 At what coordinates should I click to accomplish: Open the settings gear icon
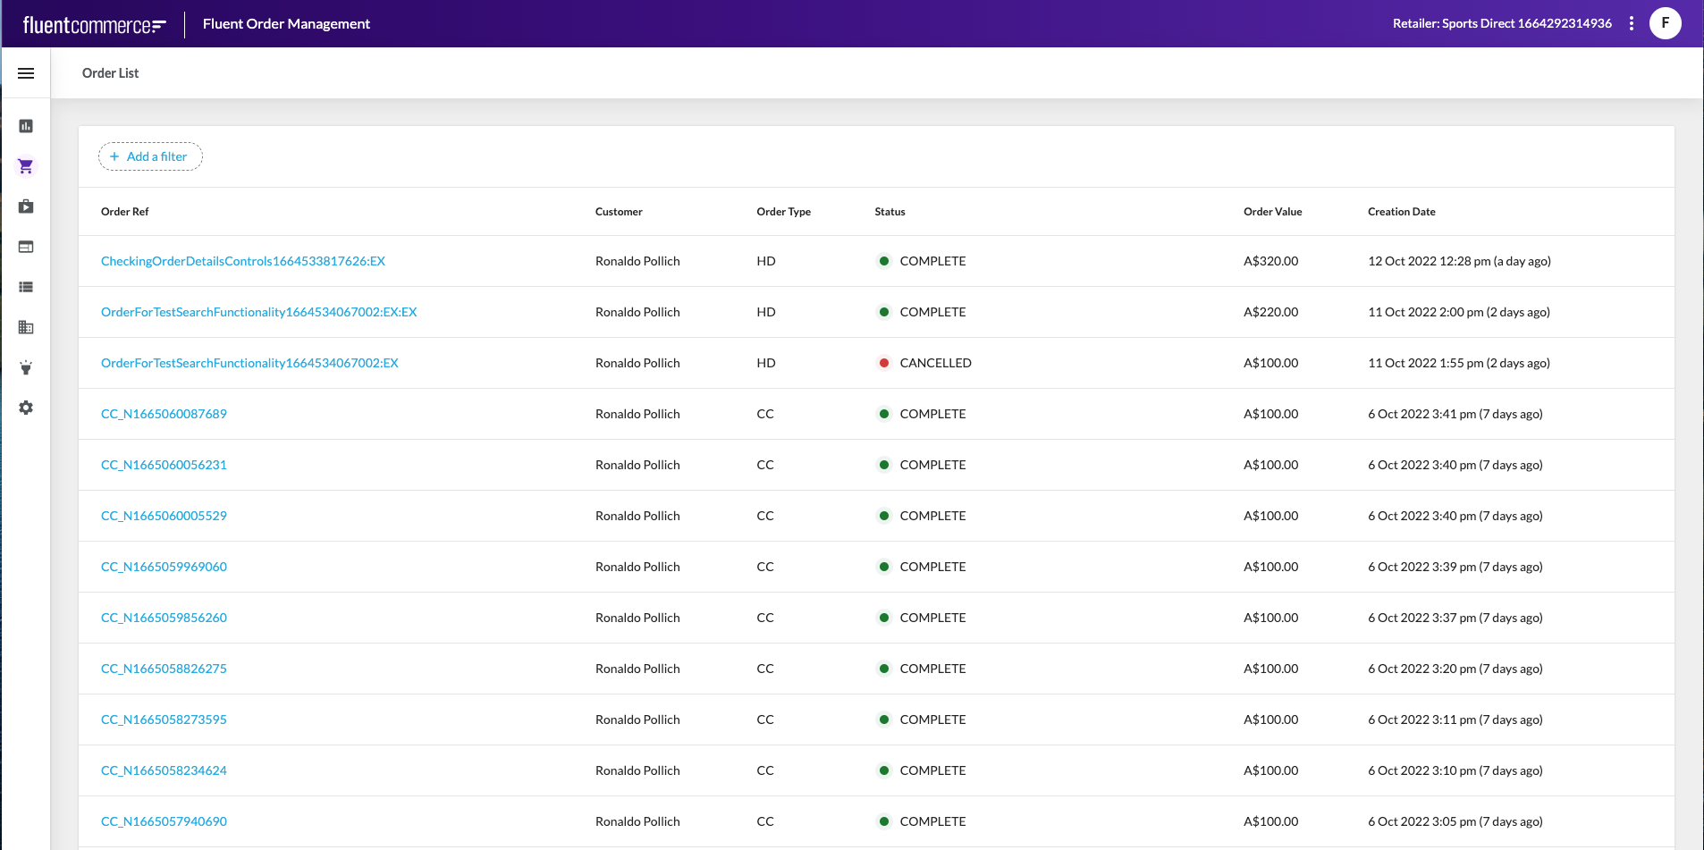pyautogui.click(x=26, y=408)
